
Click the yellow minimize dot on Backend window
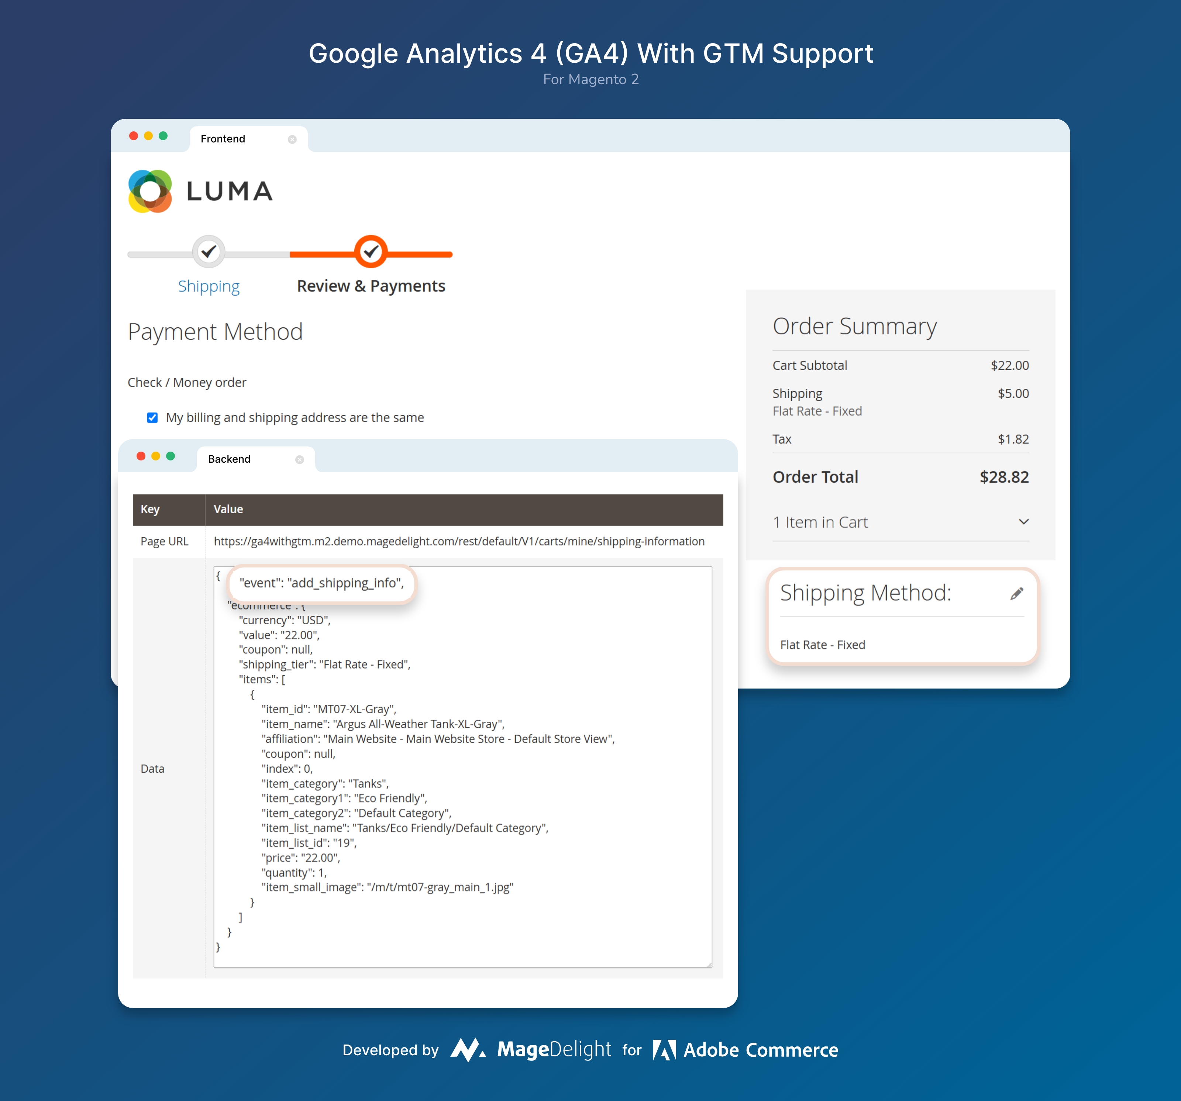pos(156,456)
